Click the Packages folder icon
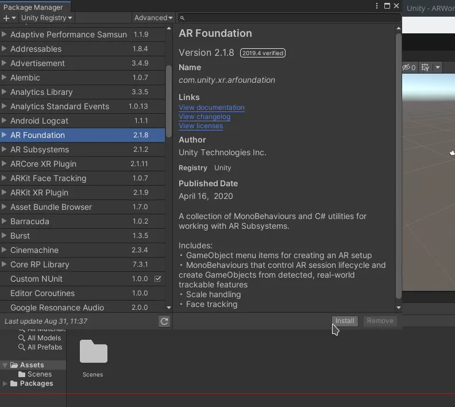The height and width of the screenshot is (407, 455). 14,383
